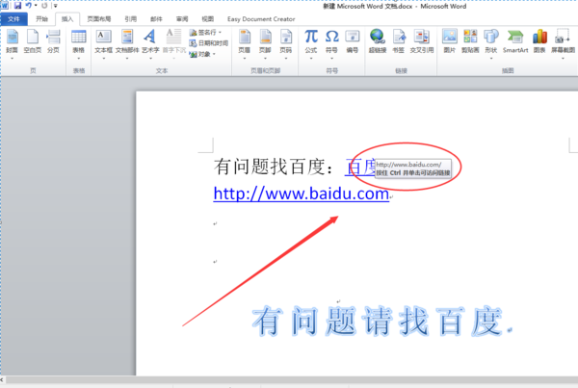
Task: Add a footer (页脚)
Action: pos(265,44)
